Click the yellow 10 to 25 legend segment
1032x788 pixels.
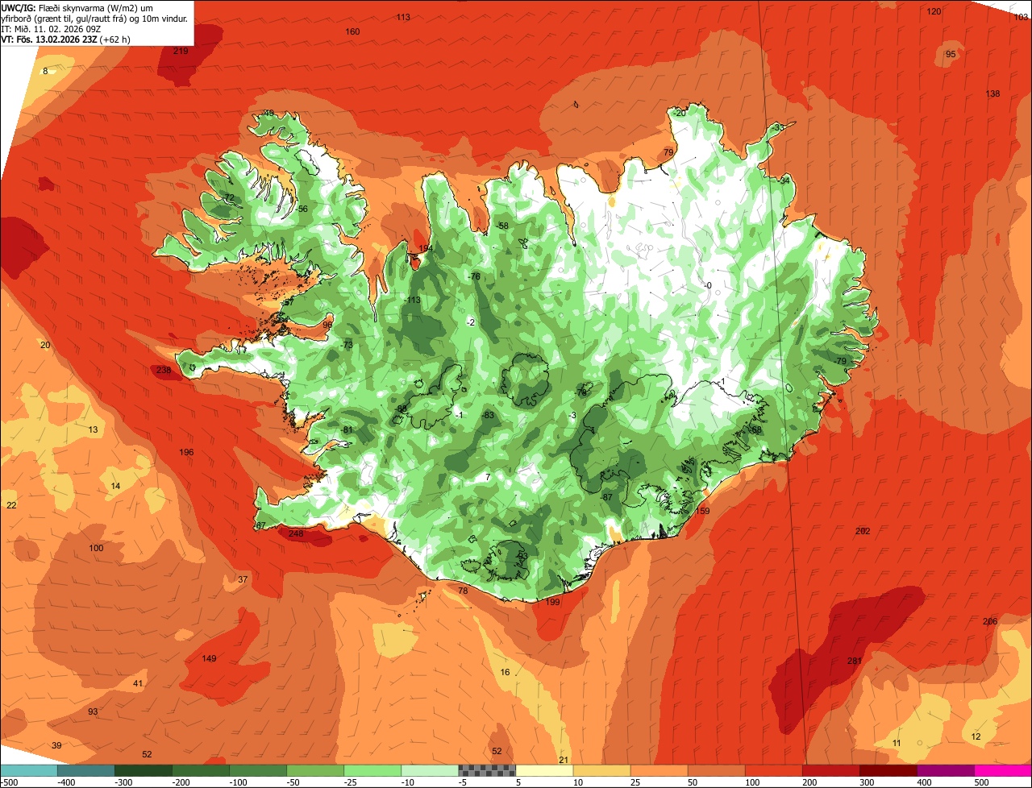[601, 770]
